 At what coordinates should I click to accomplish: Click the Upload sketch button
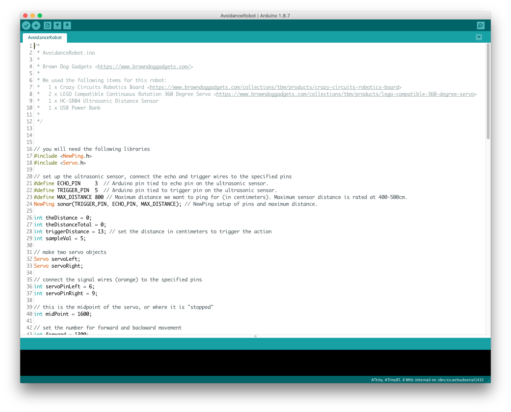[x=36, y=25]
